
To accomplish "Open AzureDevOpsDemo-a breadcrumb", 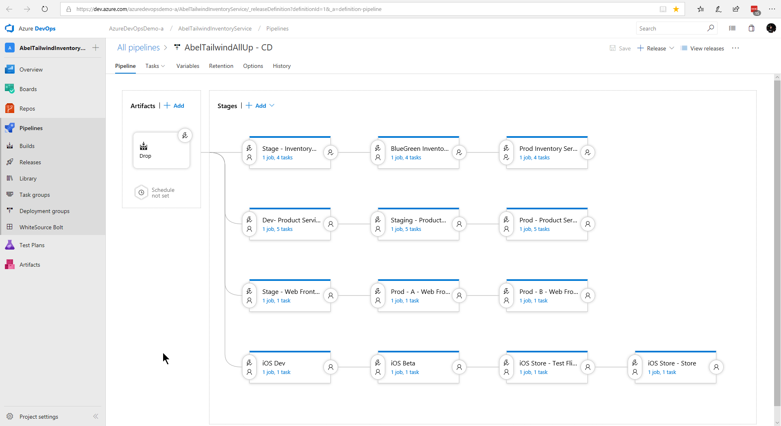I will click(136, 28).
